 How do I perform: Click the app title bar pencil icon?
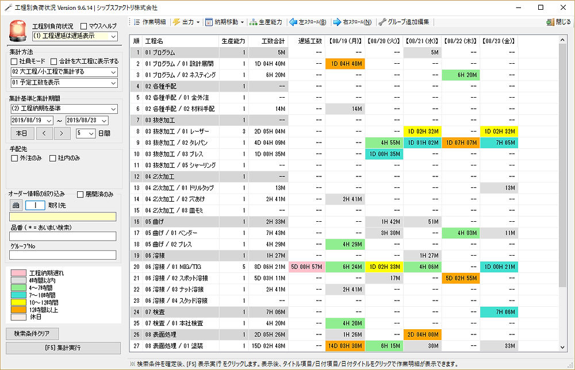coord(8,7)
